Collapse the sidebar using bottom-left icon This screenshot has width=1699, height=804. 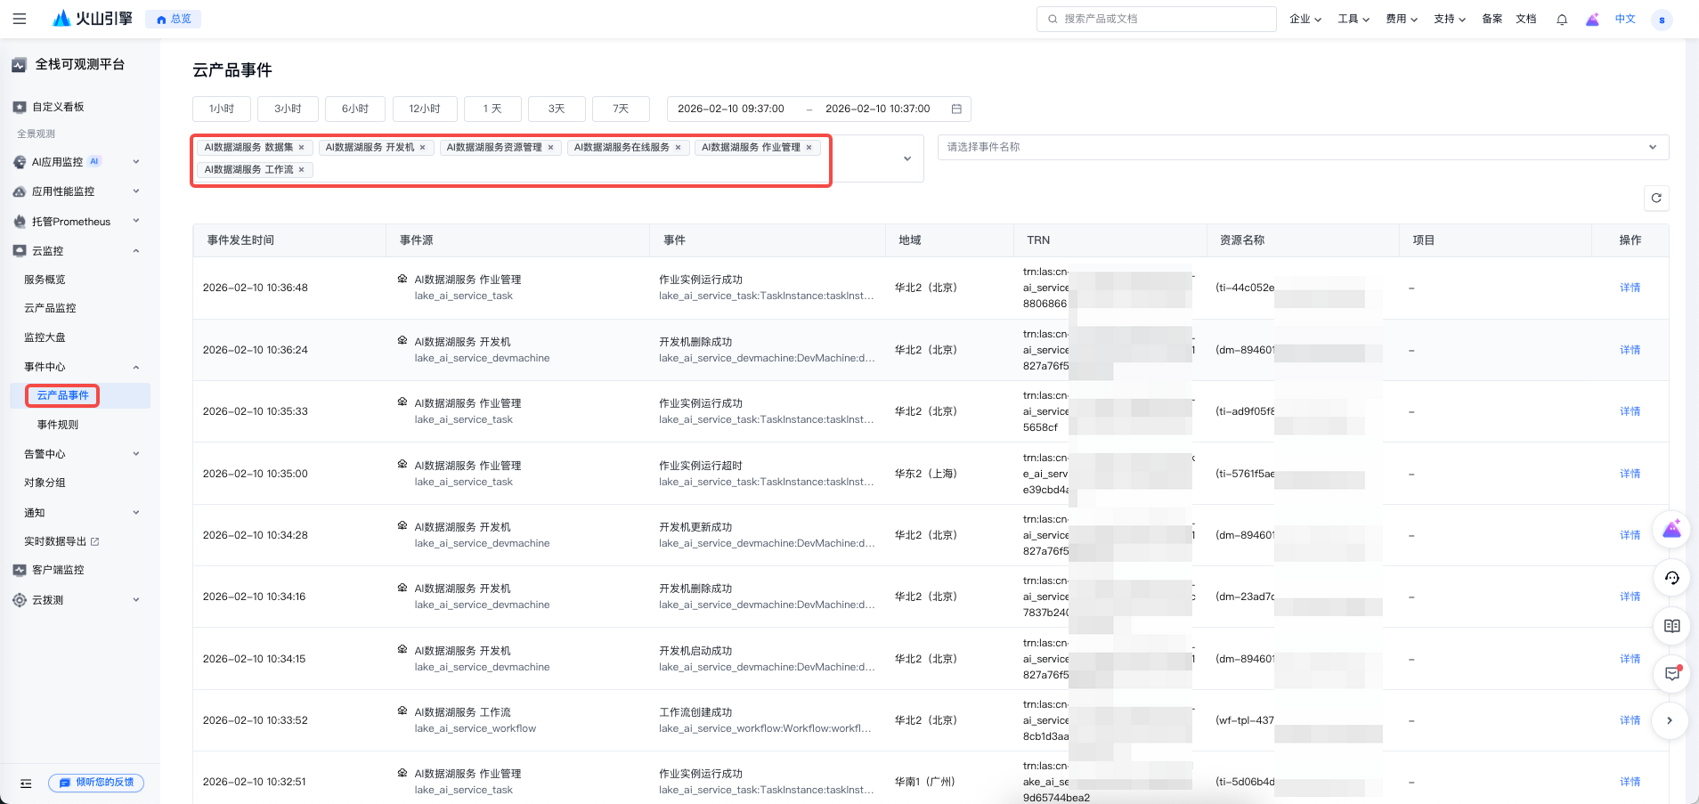tap(26, 784)
